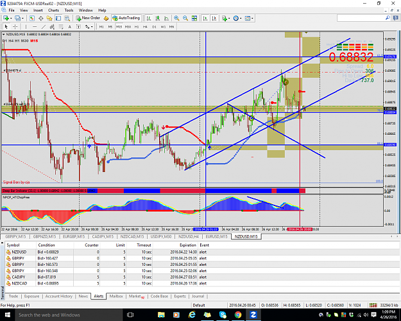Image resolution: width=401 pixels, height=321 pixels.
Task: Open the MetaEditor yellow book icon
Action: tap(107, 18)
